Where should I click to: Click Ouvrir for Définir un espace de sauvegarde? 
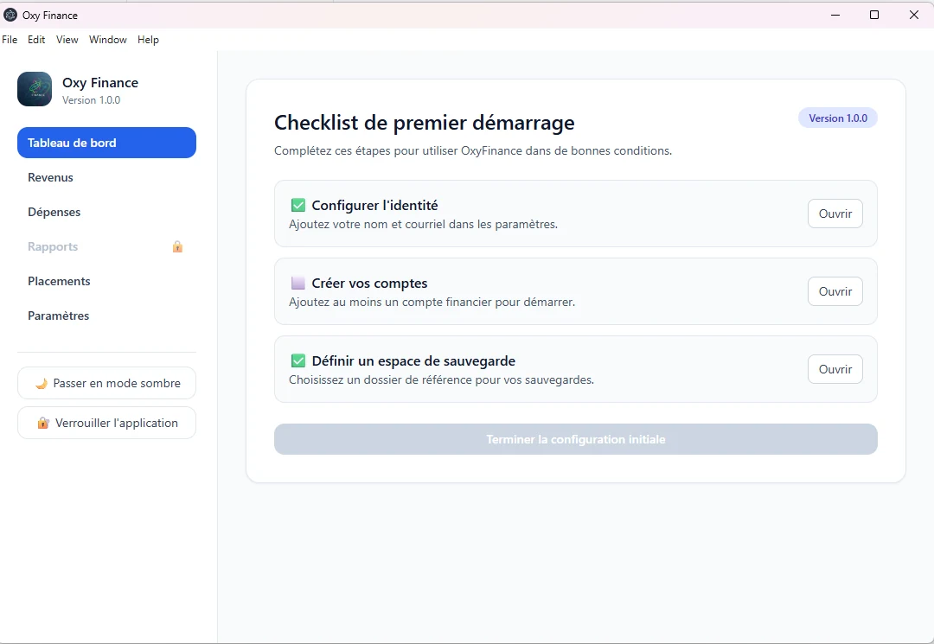pos(835,370)
